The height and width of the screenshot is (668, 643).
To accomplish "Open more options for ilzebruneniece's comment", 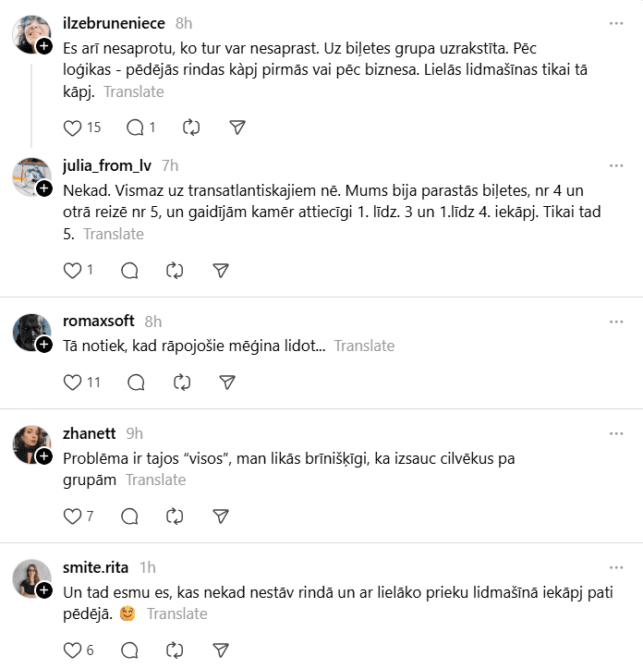I will [x=616, y=23].
